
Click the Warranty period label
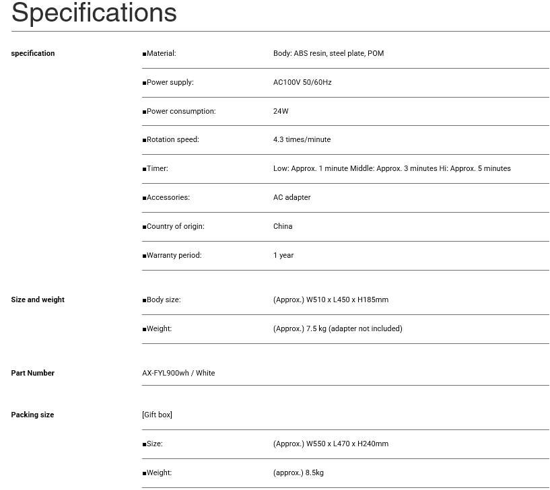point(172,255)
